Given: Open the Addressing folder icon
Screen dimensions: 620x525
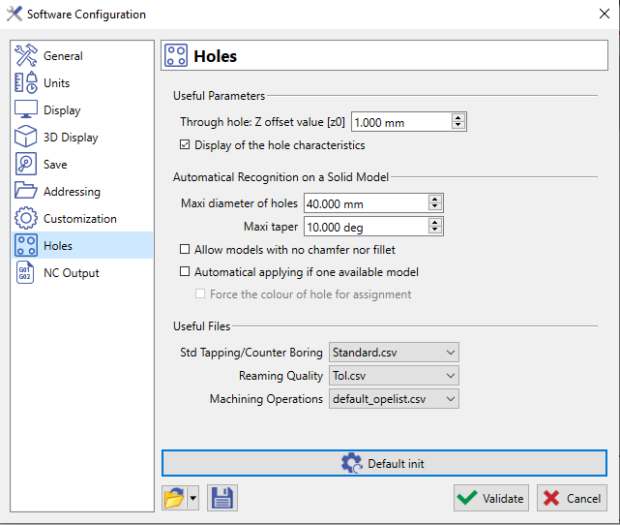Looking at the screenshot, I should click(26, 192).
